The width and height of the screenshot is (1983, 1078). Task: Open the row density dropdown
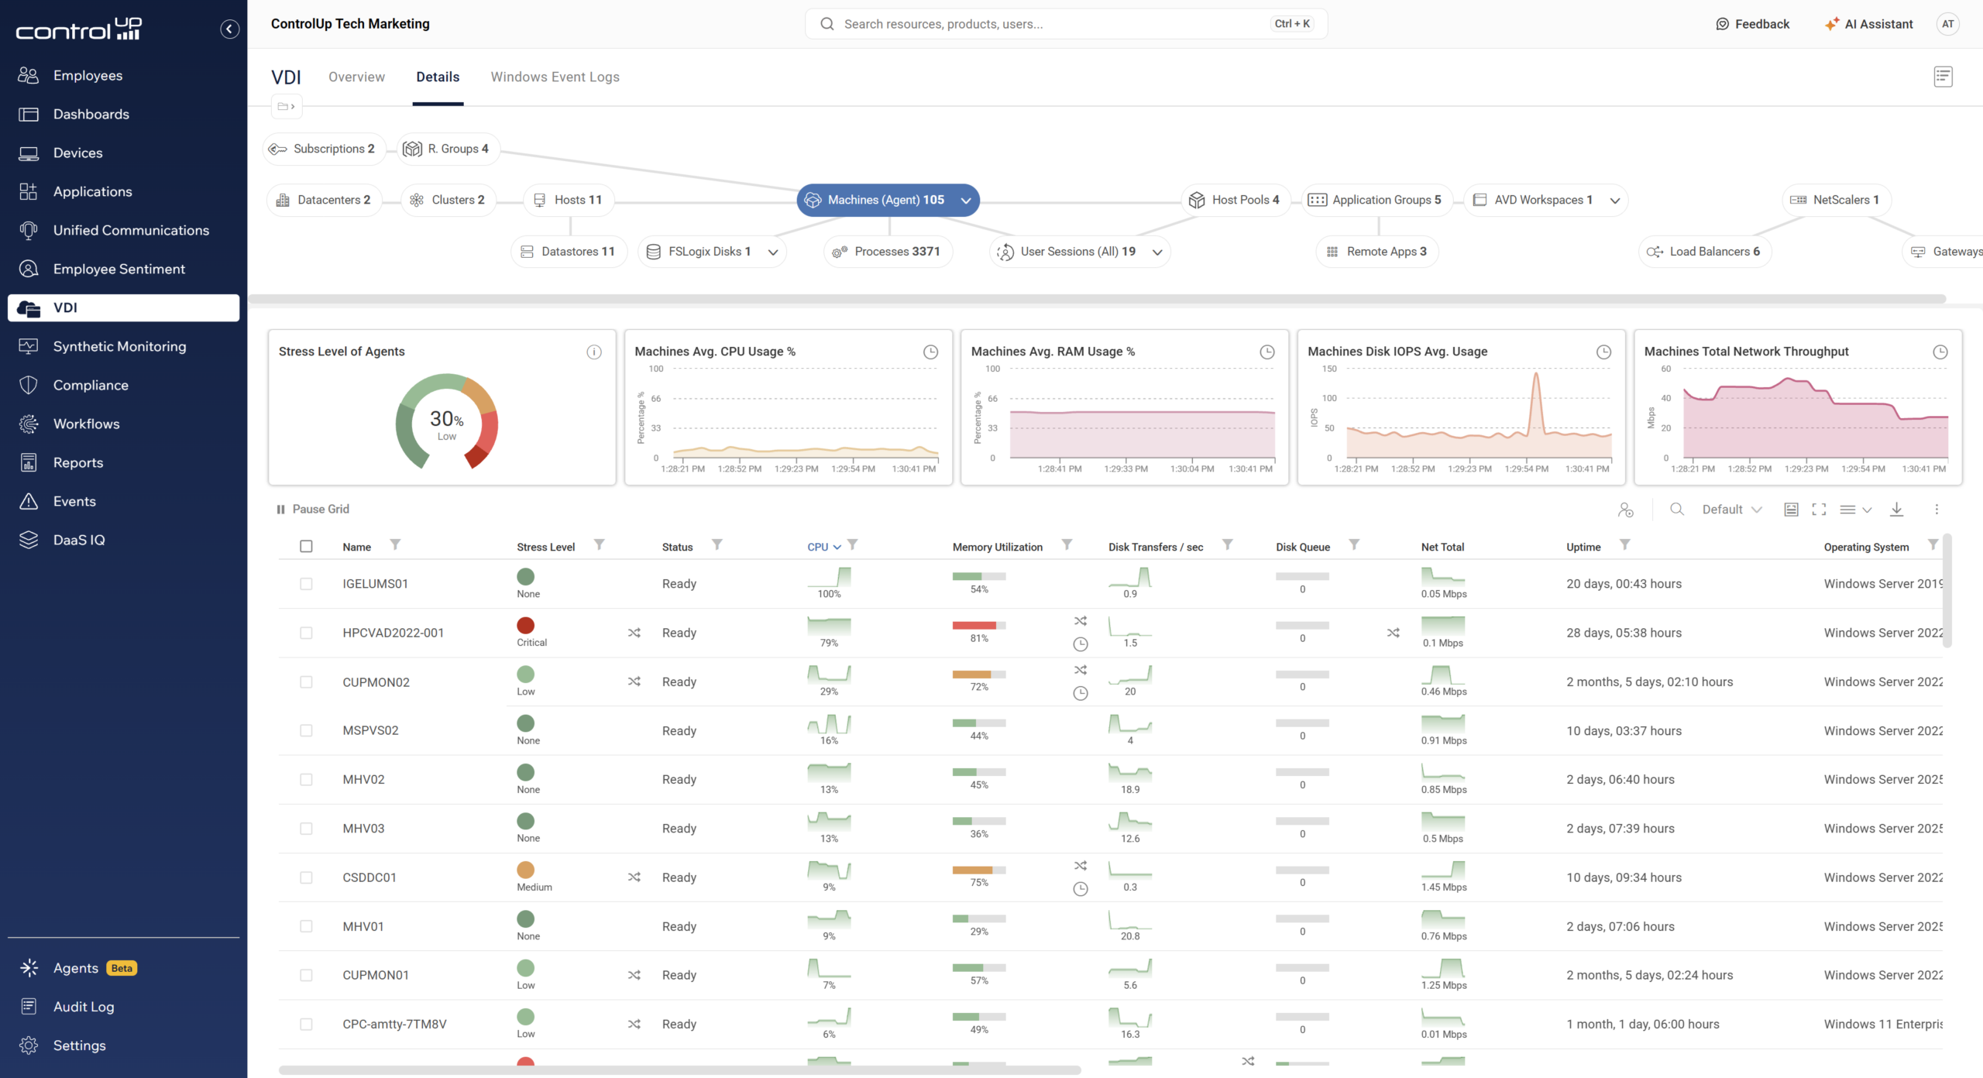click(x=1856, y=510)
